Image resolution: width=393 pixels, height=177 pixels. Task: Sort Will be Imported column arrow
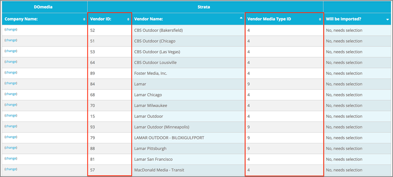coord(387,20)
